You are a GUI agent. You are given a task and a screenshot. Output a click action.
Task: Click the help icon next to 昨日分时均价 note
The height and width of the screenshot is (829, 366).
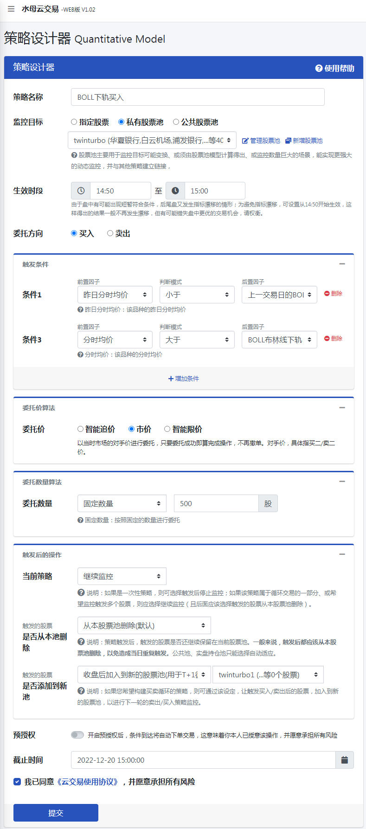coord(80,309)
